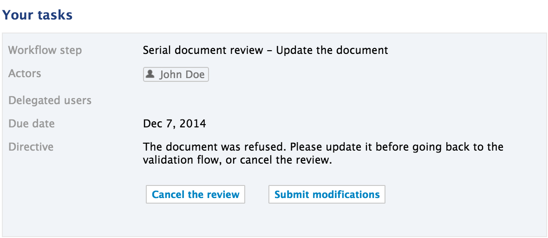Click the year 2014 in due date
The height and width of the screenshot is (238, 548).
pyautogui.click(x=193, y=124)
